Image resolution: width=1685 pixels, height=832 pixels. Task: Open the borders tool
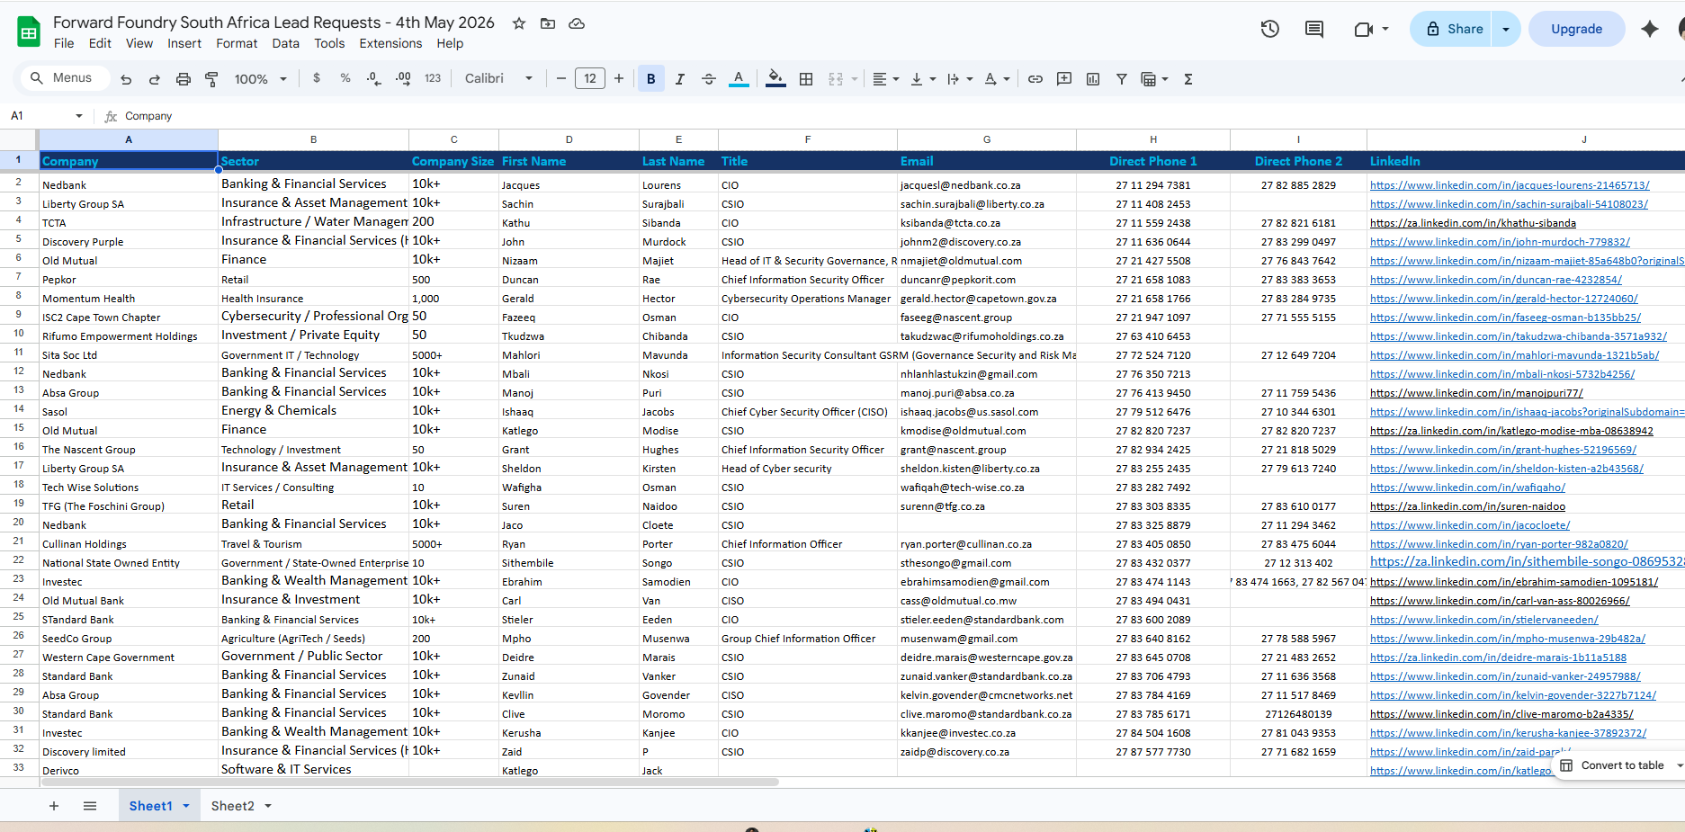[806, 79]
